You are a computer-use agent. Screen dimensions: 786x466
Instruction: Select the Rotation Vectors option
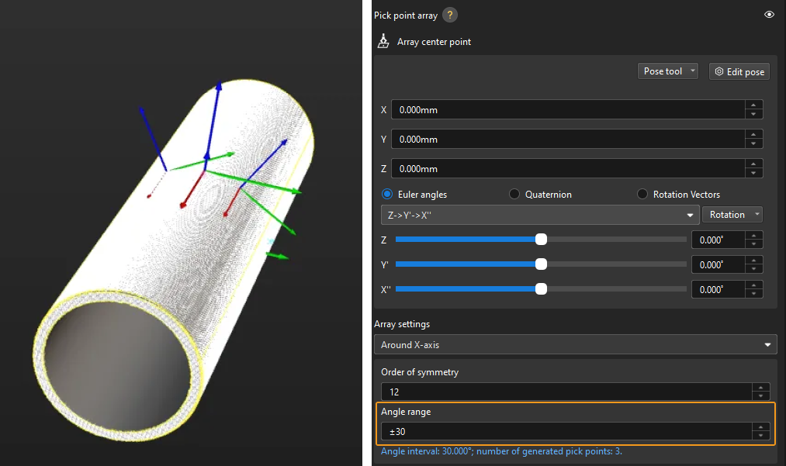pyautogui.click(x=642, y=195)
